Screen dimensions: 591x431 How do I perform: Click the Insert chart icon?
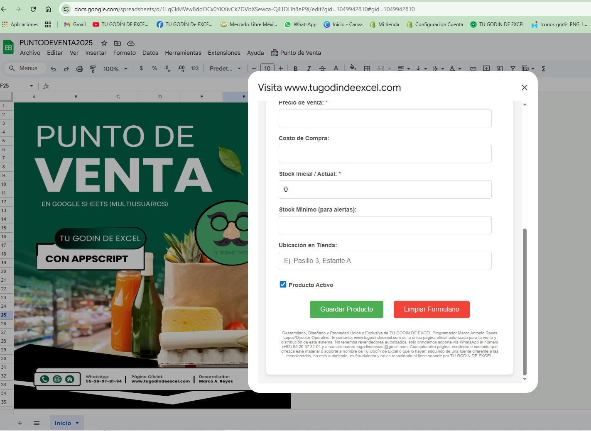tap(500, 68)
